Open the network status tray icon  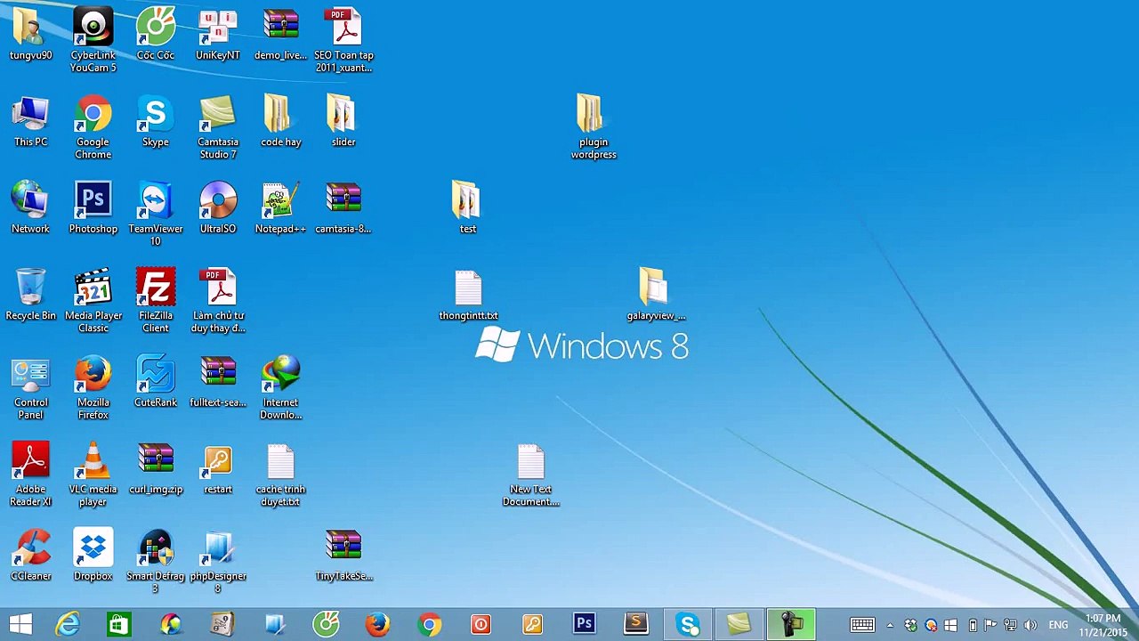coord(1010,625)
